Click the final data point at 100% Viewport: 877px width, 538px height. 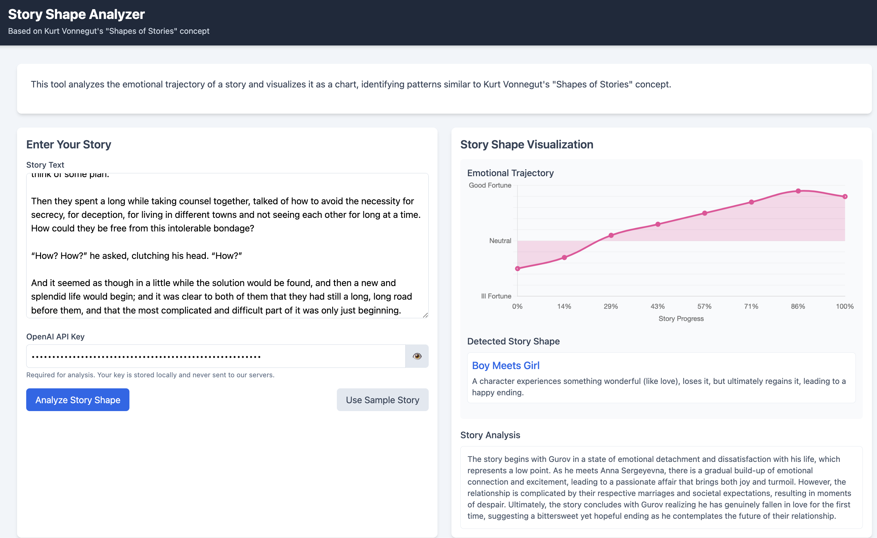[x=845, y=197]
